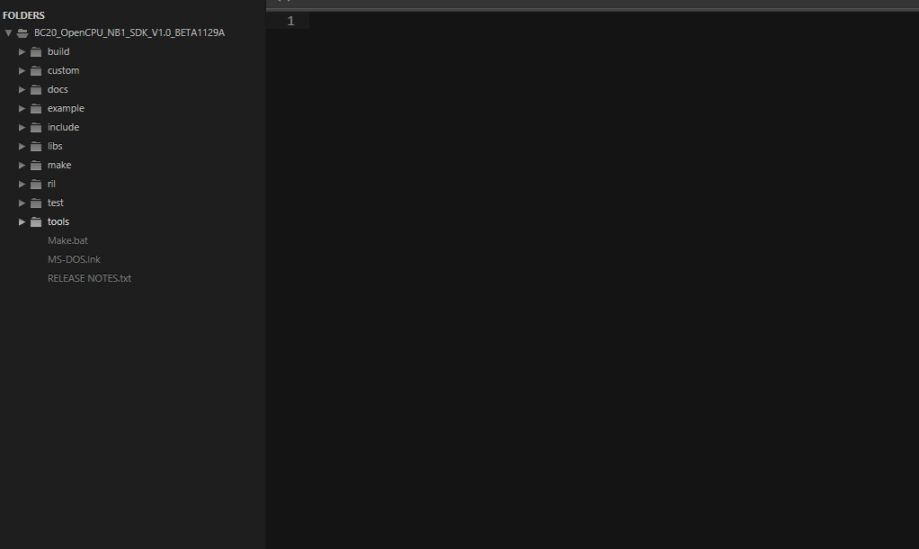The image size is (919, 549).
Task: Select the build folder label
Action: coord(58,51)
